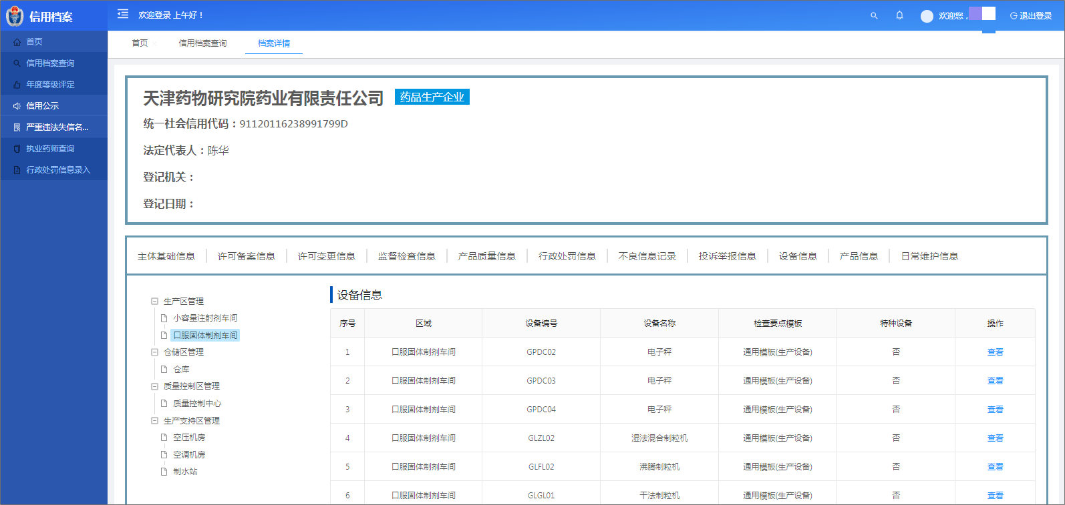Click the 信用档案 logo emblem

15,17
